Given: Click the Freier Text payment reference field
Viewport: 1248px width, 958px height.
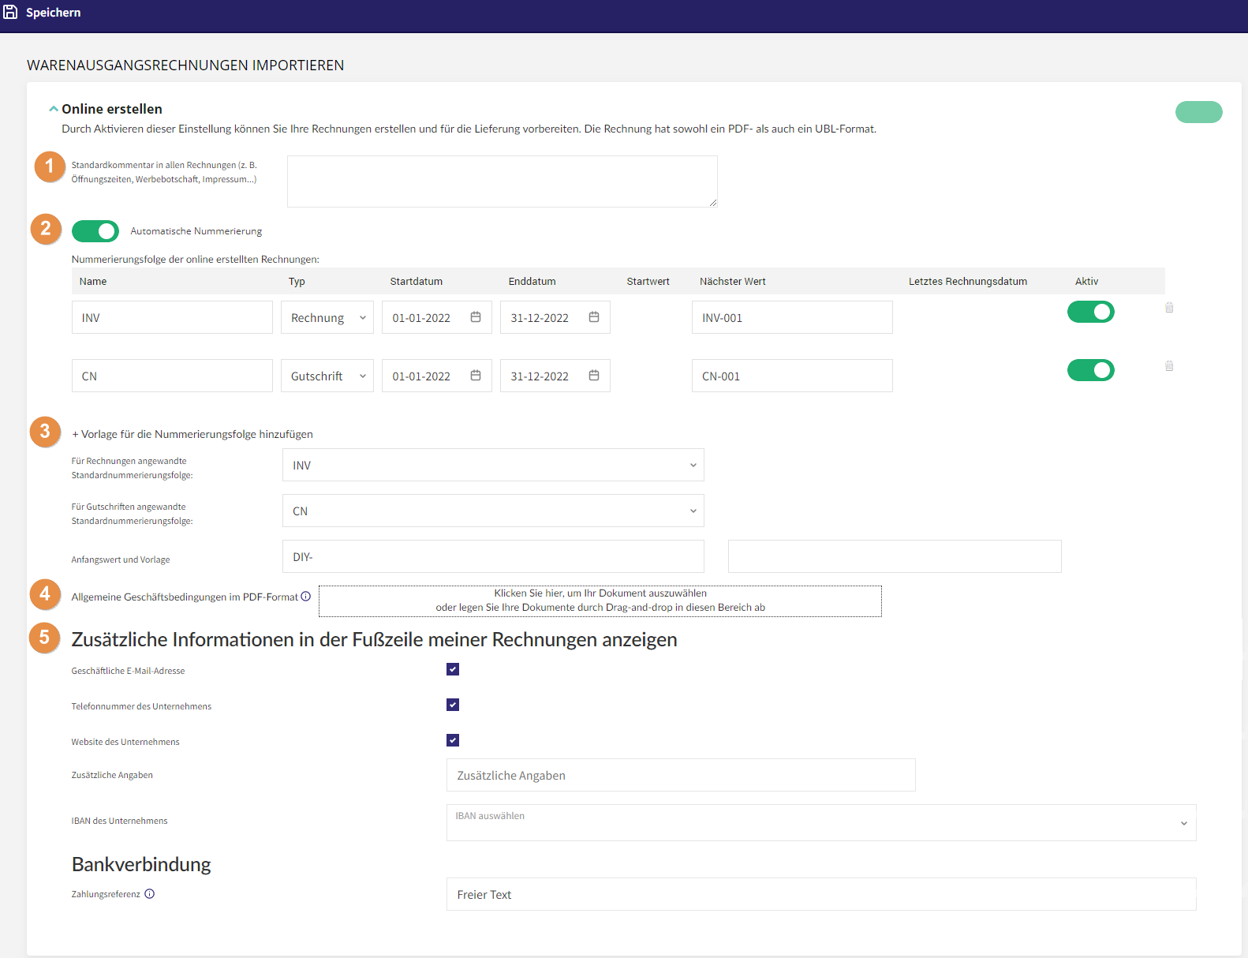Looking at the screenshot, I should [821, 894].
